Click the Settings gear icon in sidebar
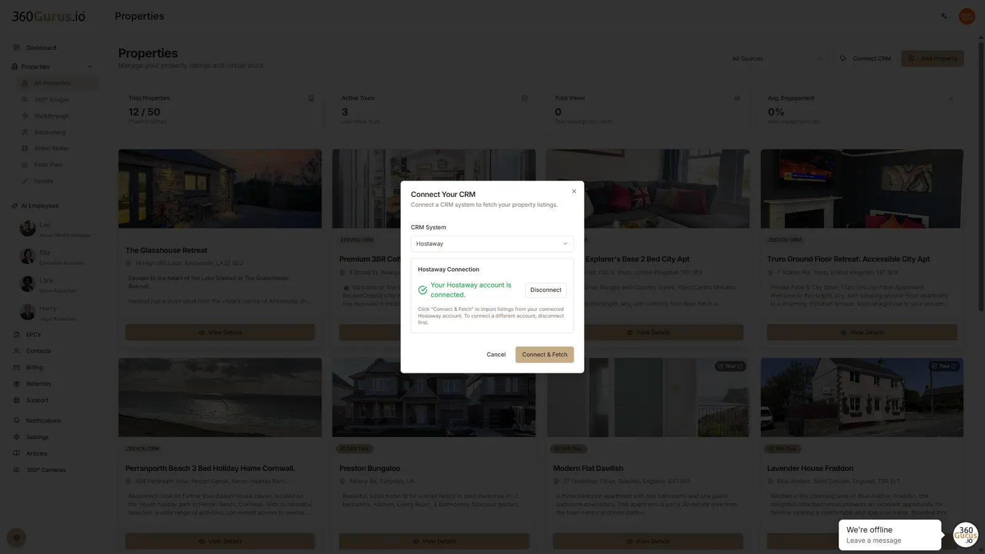This screenshot has width=985, height=554. [x=17, y=437]
